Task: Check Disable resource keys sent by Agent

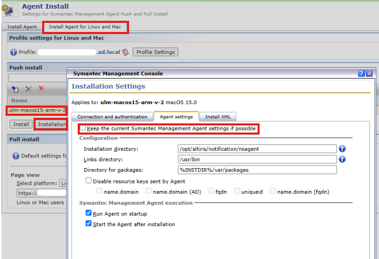Action: pyautogui.click(x=88, y=180)
